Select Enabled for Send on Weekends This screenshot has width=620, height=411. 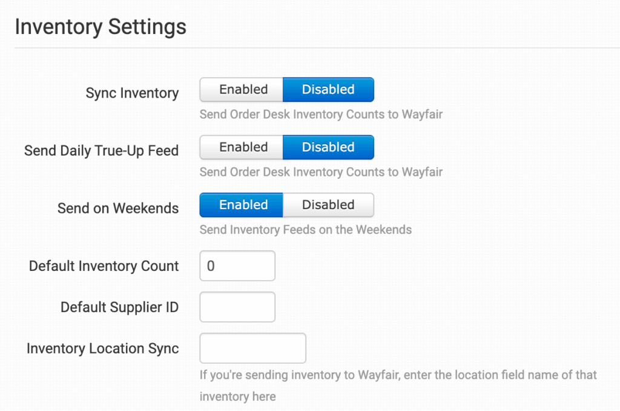coord(243,205)
